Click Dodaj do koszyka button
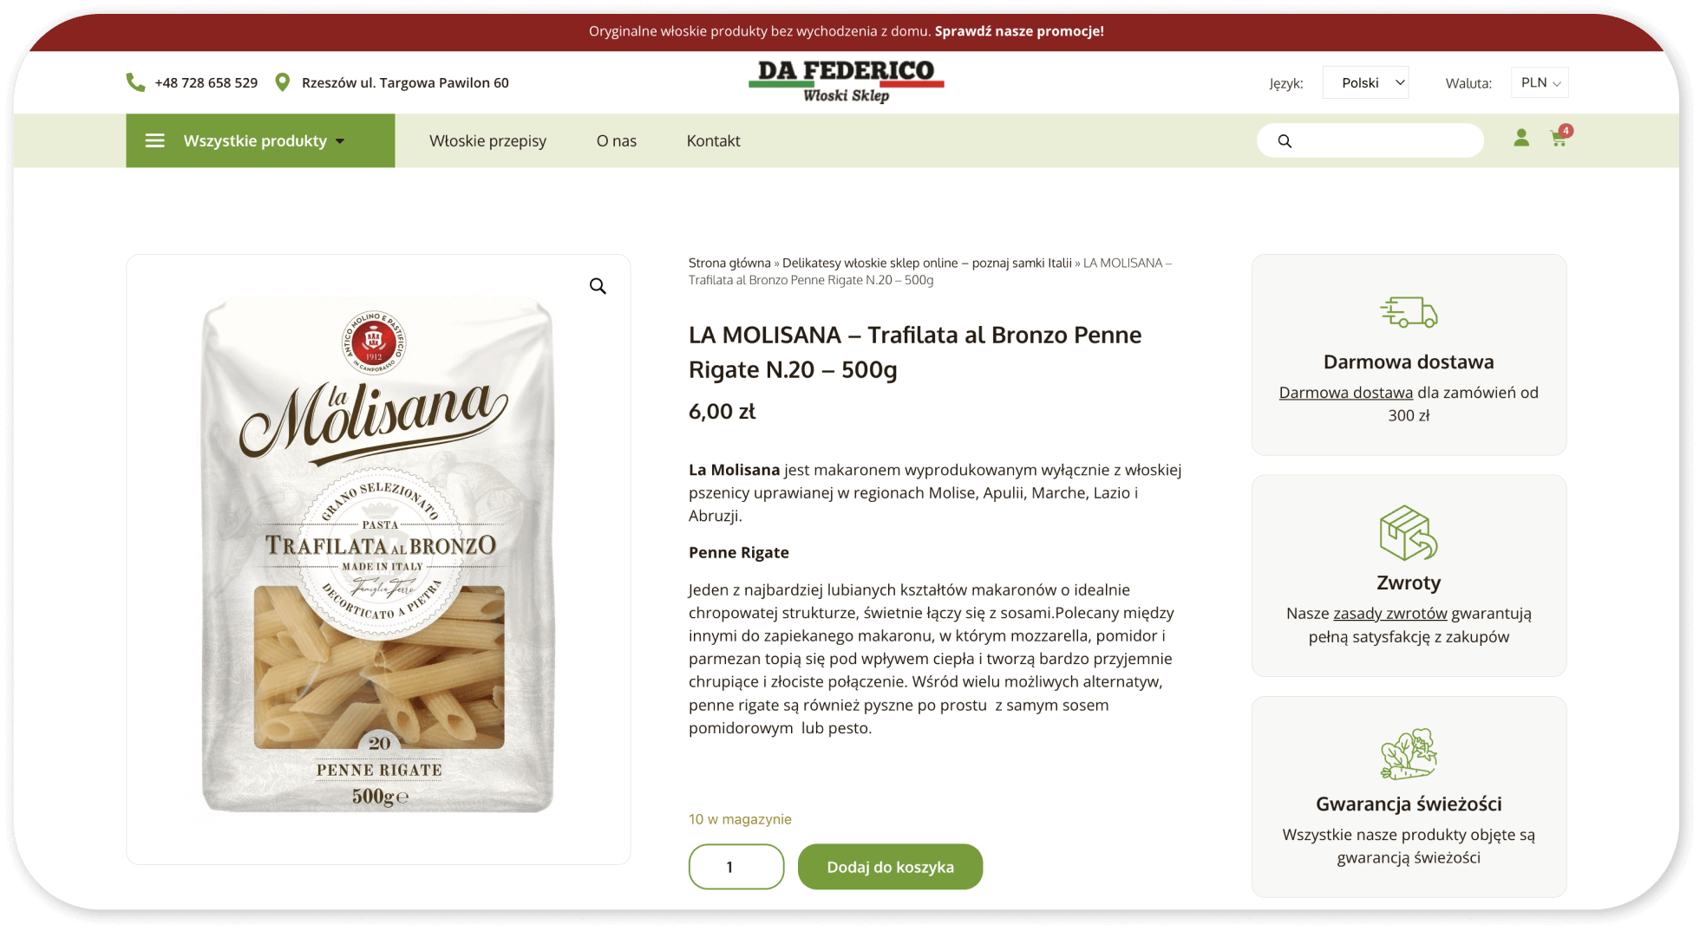Viewport: 1700px width, 931px height. [890, 867]
